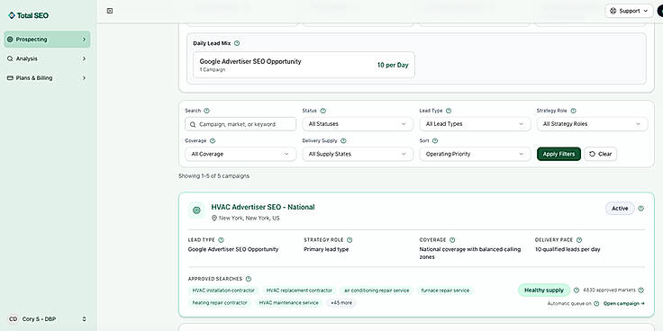This screenshot has height=331, width=663.
Task: Click the Clear filters button
Action: pyautogui.click(x=601, y=154)
